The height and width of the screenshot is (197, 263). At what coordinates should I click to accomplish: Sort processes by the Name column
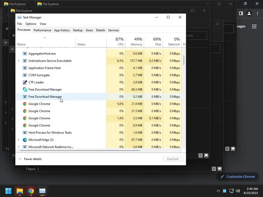click(46, 42)
